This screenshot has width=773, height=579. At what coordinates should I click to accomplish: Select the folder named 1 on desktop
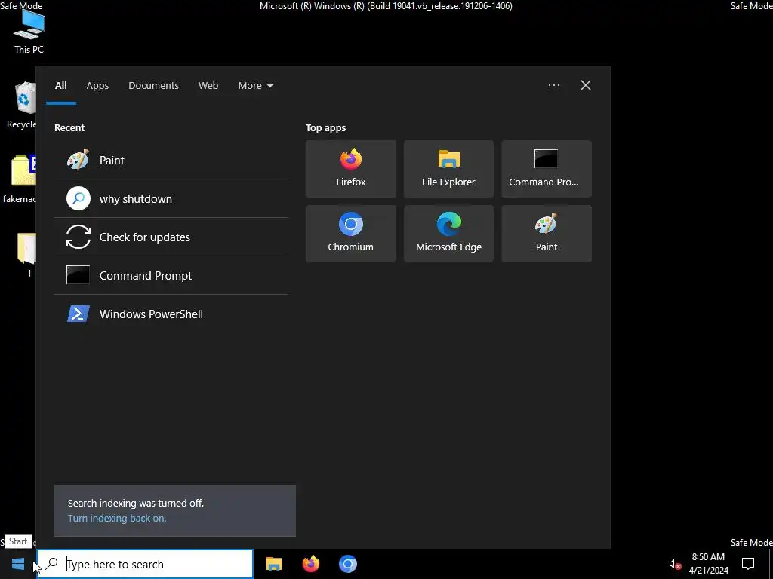tap(27, 255)
